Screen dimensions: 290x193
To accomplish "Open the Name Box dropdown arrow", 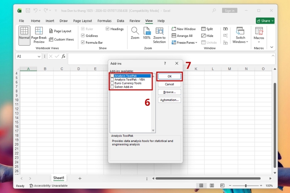I will click(x=39, y=56).
